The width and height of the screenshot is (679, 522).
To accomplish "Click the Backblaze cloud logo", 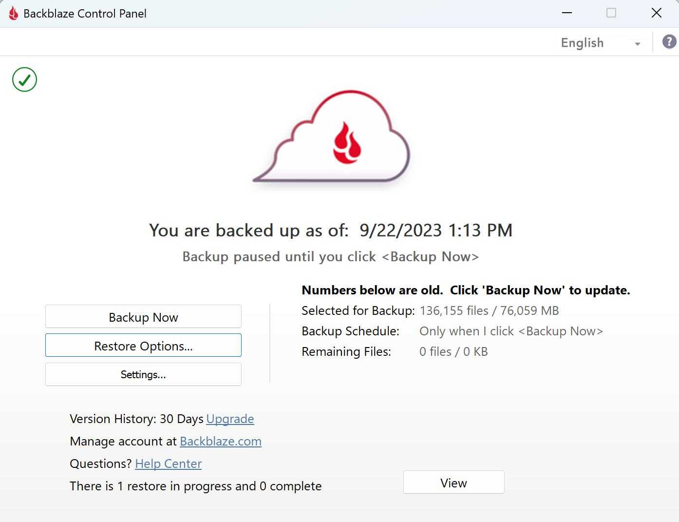I will pyautogui.click(x=332, y=136).
